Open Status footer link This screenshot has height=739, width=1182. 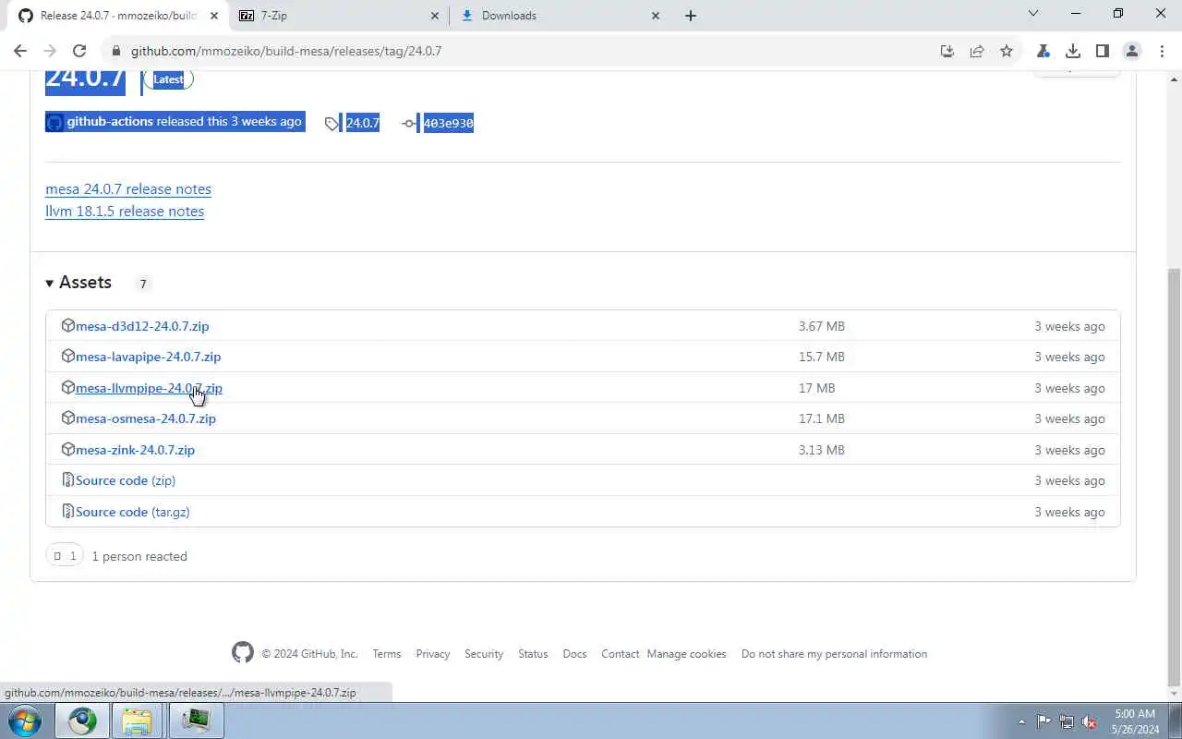click(x=533, y=654)
